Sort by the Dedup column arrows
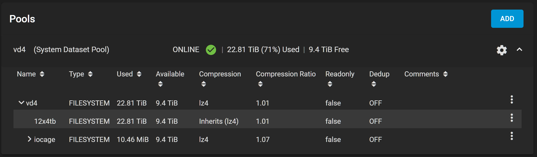The height and width of the screenshot is (157, 537). pyautogui.click(x=374, y=84)
